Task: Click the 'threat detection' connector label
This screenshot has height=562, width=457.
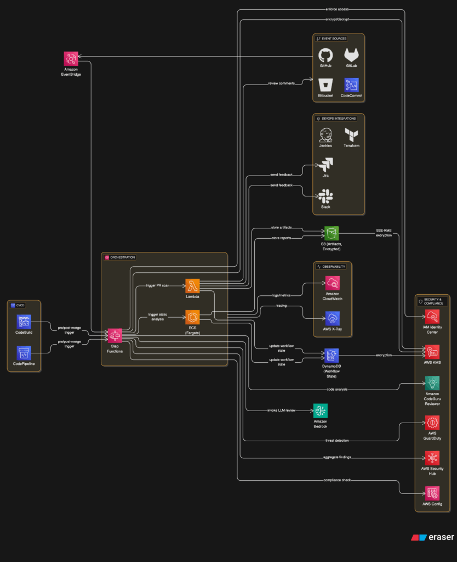Action: coord(337,441)
